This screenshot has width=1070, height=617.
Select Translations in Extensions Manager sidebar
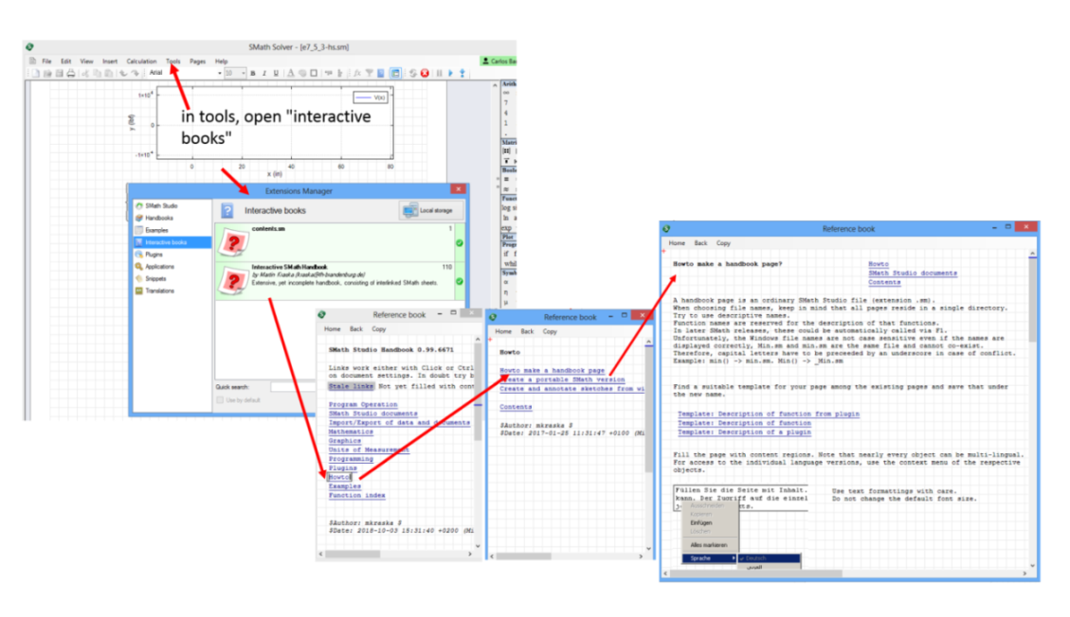(x=160, y=291)
